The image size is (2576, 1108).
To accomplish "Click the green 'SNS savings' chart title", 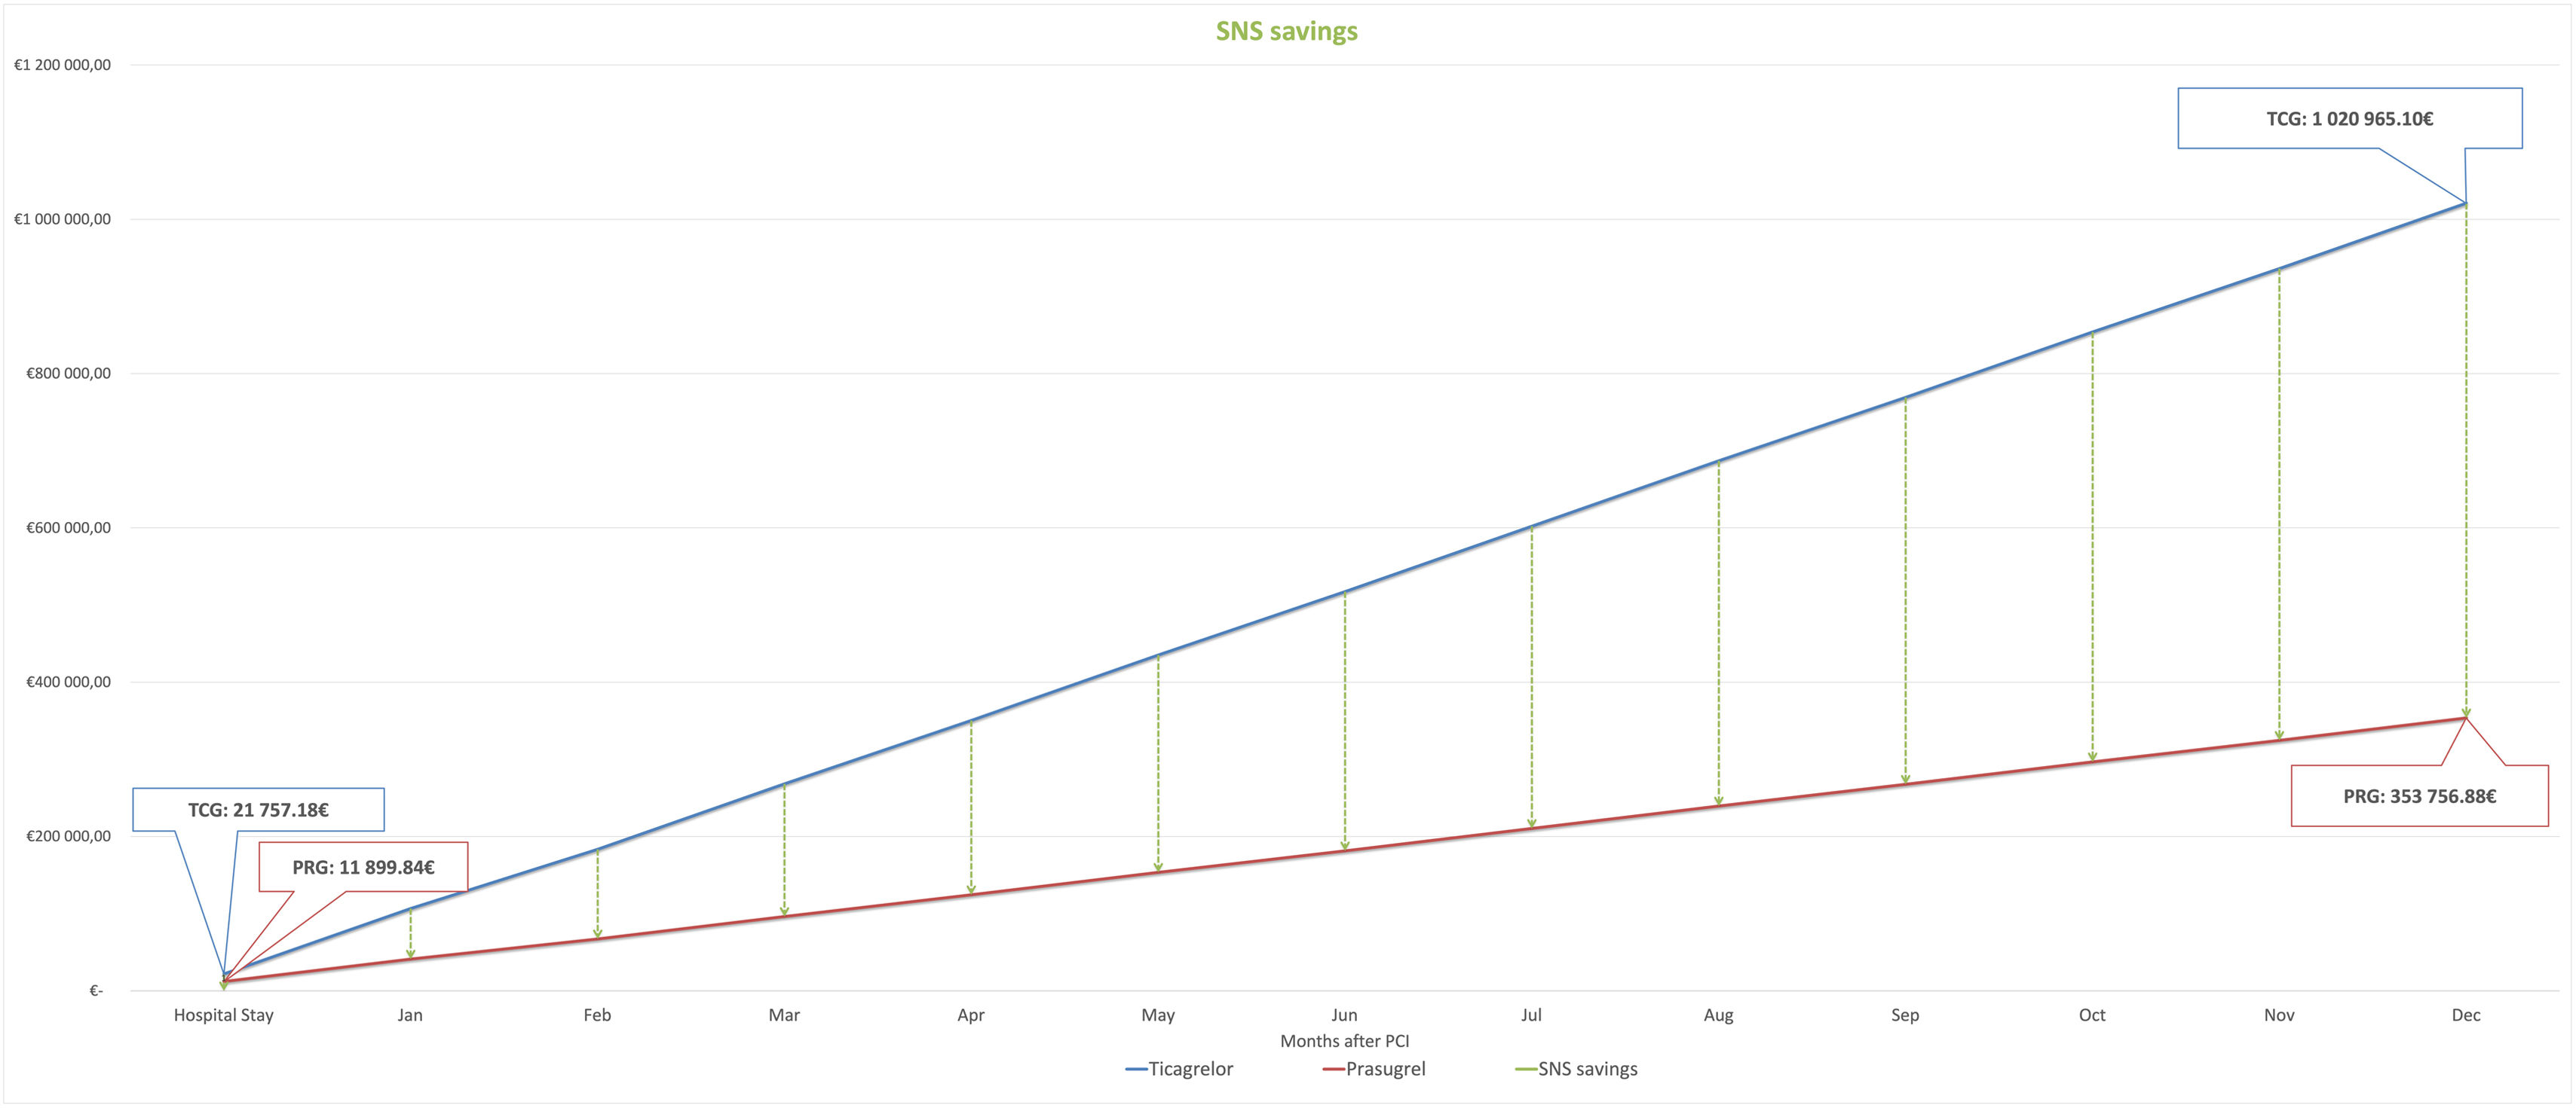I will (1286, 32).
